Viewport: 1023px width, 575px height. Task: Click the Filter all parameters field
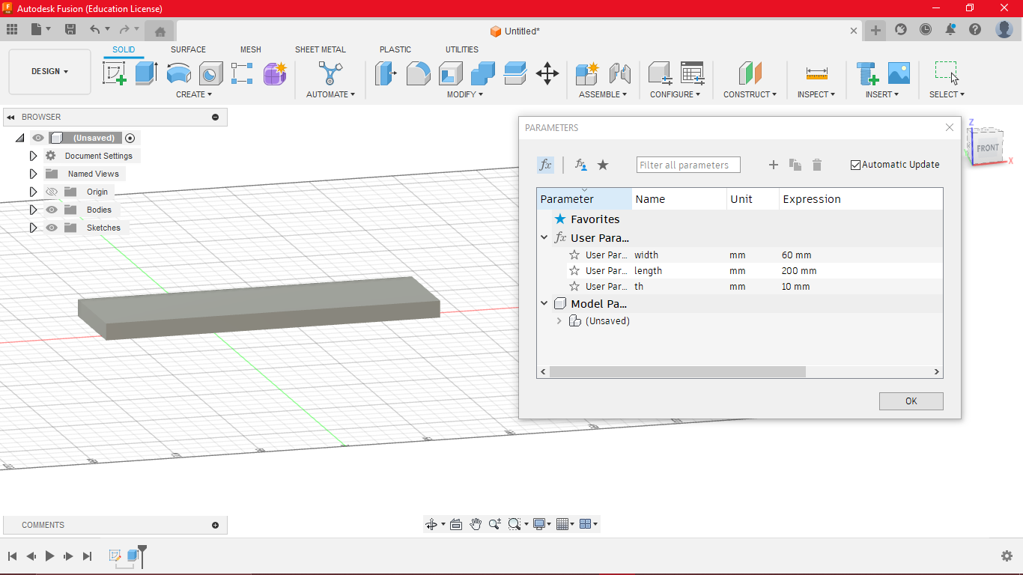[x=688, y=165]
